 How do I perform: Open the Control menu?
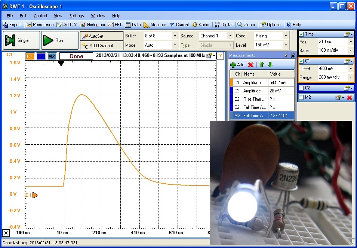pos(40,16)
